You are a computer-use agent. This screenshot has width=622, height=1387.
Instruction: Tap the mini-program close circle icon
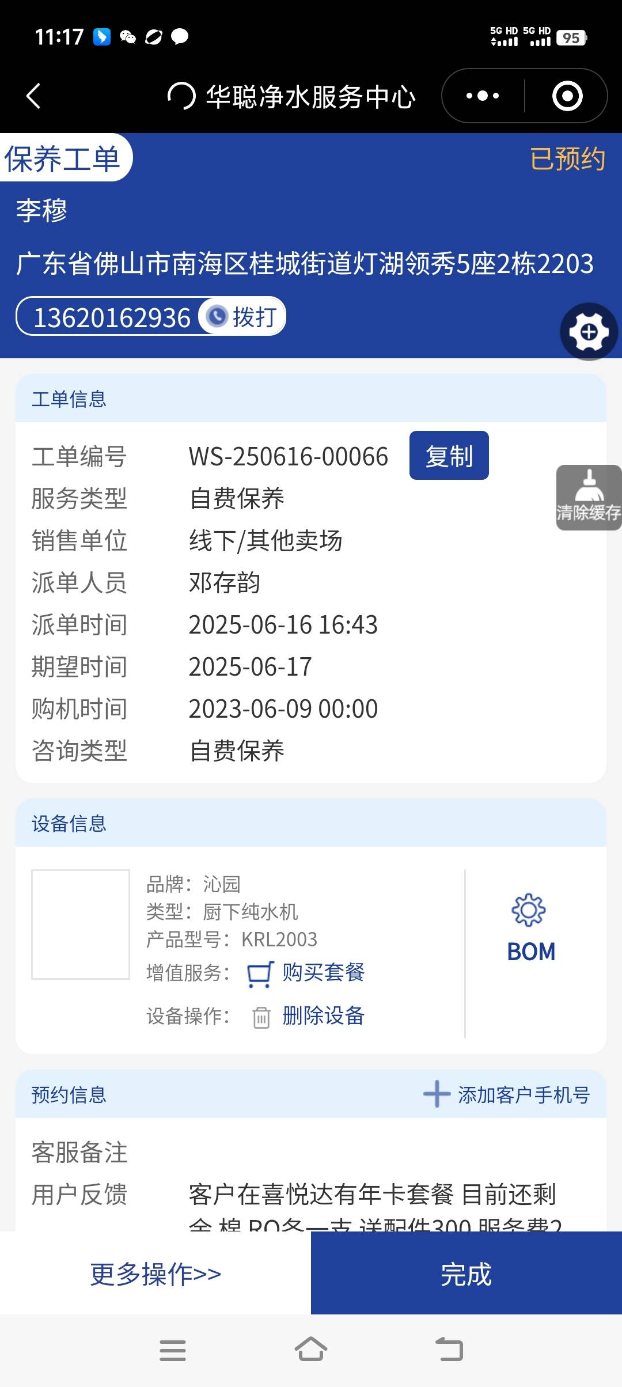pyautogui.click(x=567, y=96)
